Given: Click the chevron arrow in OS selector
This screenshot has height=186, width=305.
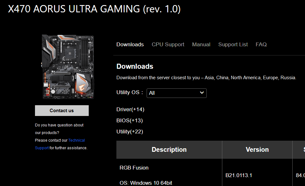Looking at the screenshot, I should [x=202, y=93].
